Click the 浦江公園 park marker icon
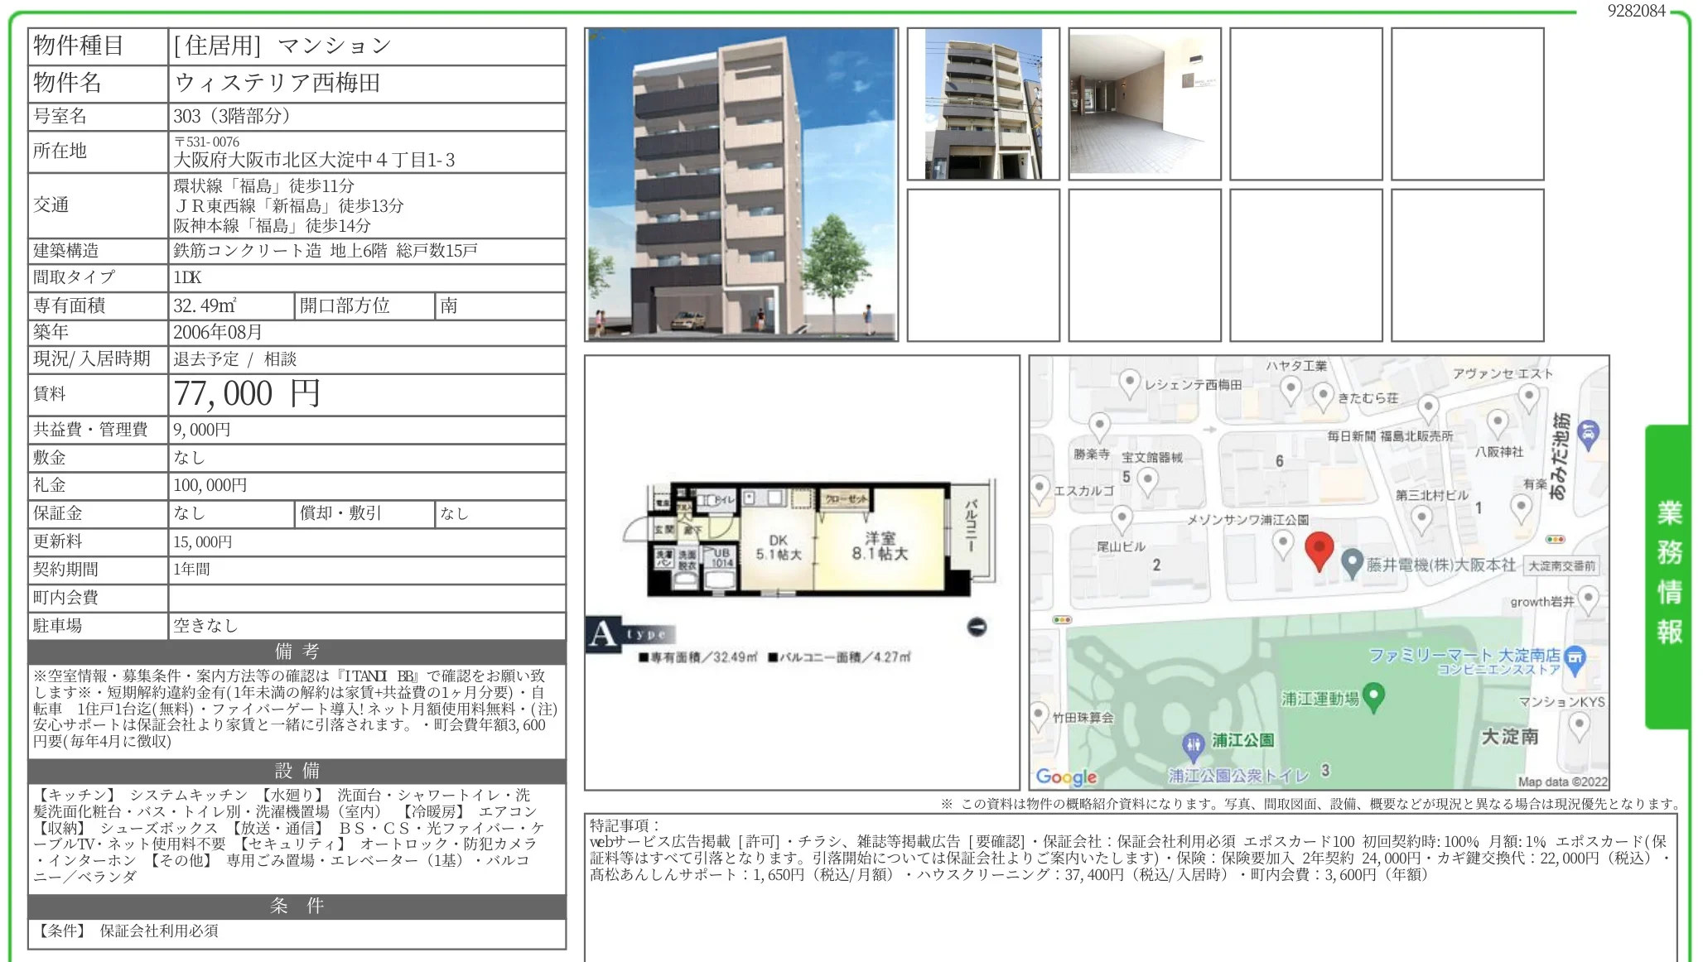 (1193, 744)
